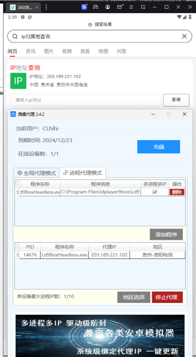Screen dimensions: 196x357
Task: Click the 代理IP column header
Action: pos(109,247)
